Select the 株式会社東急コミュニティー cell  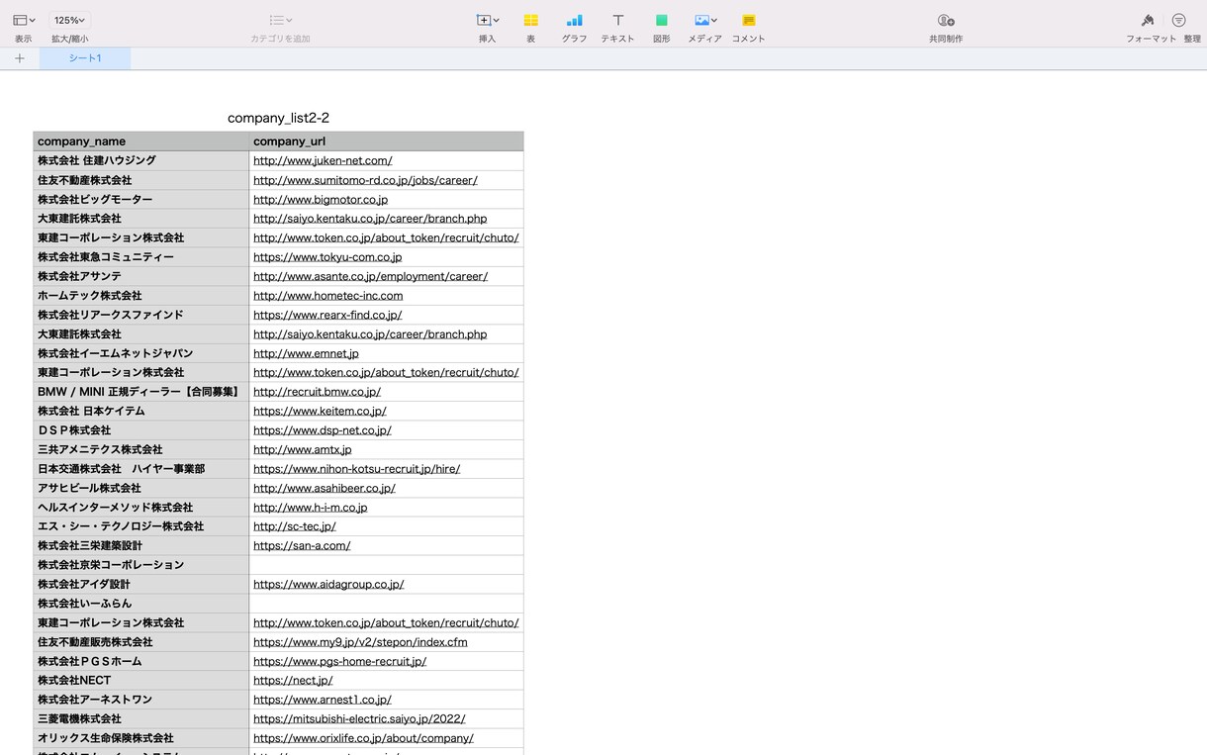pyautogui.click(x=141, y=257)
